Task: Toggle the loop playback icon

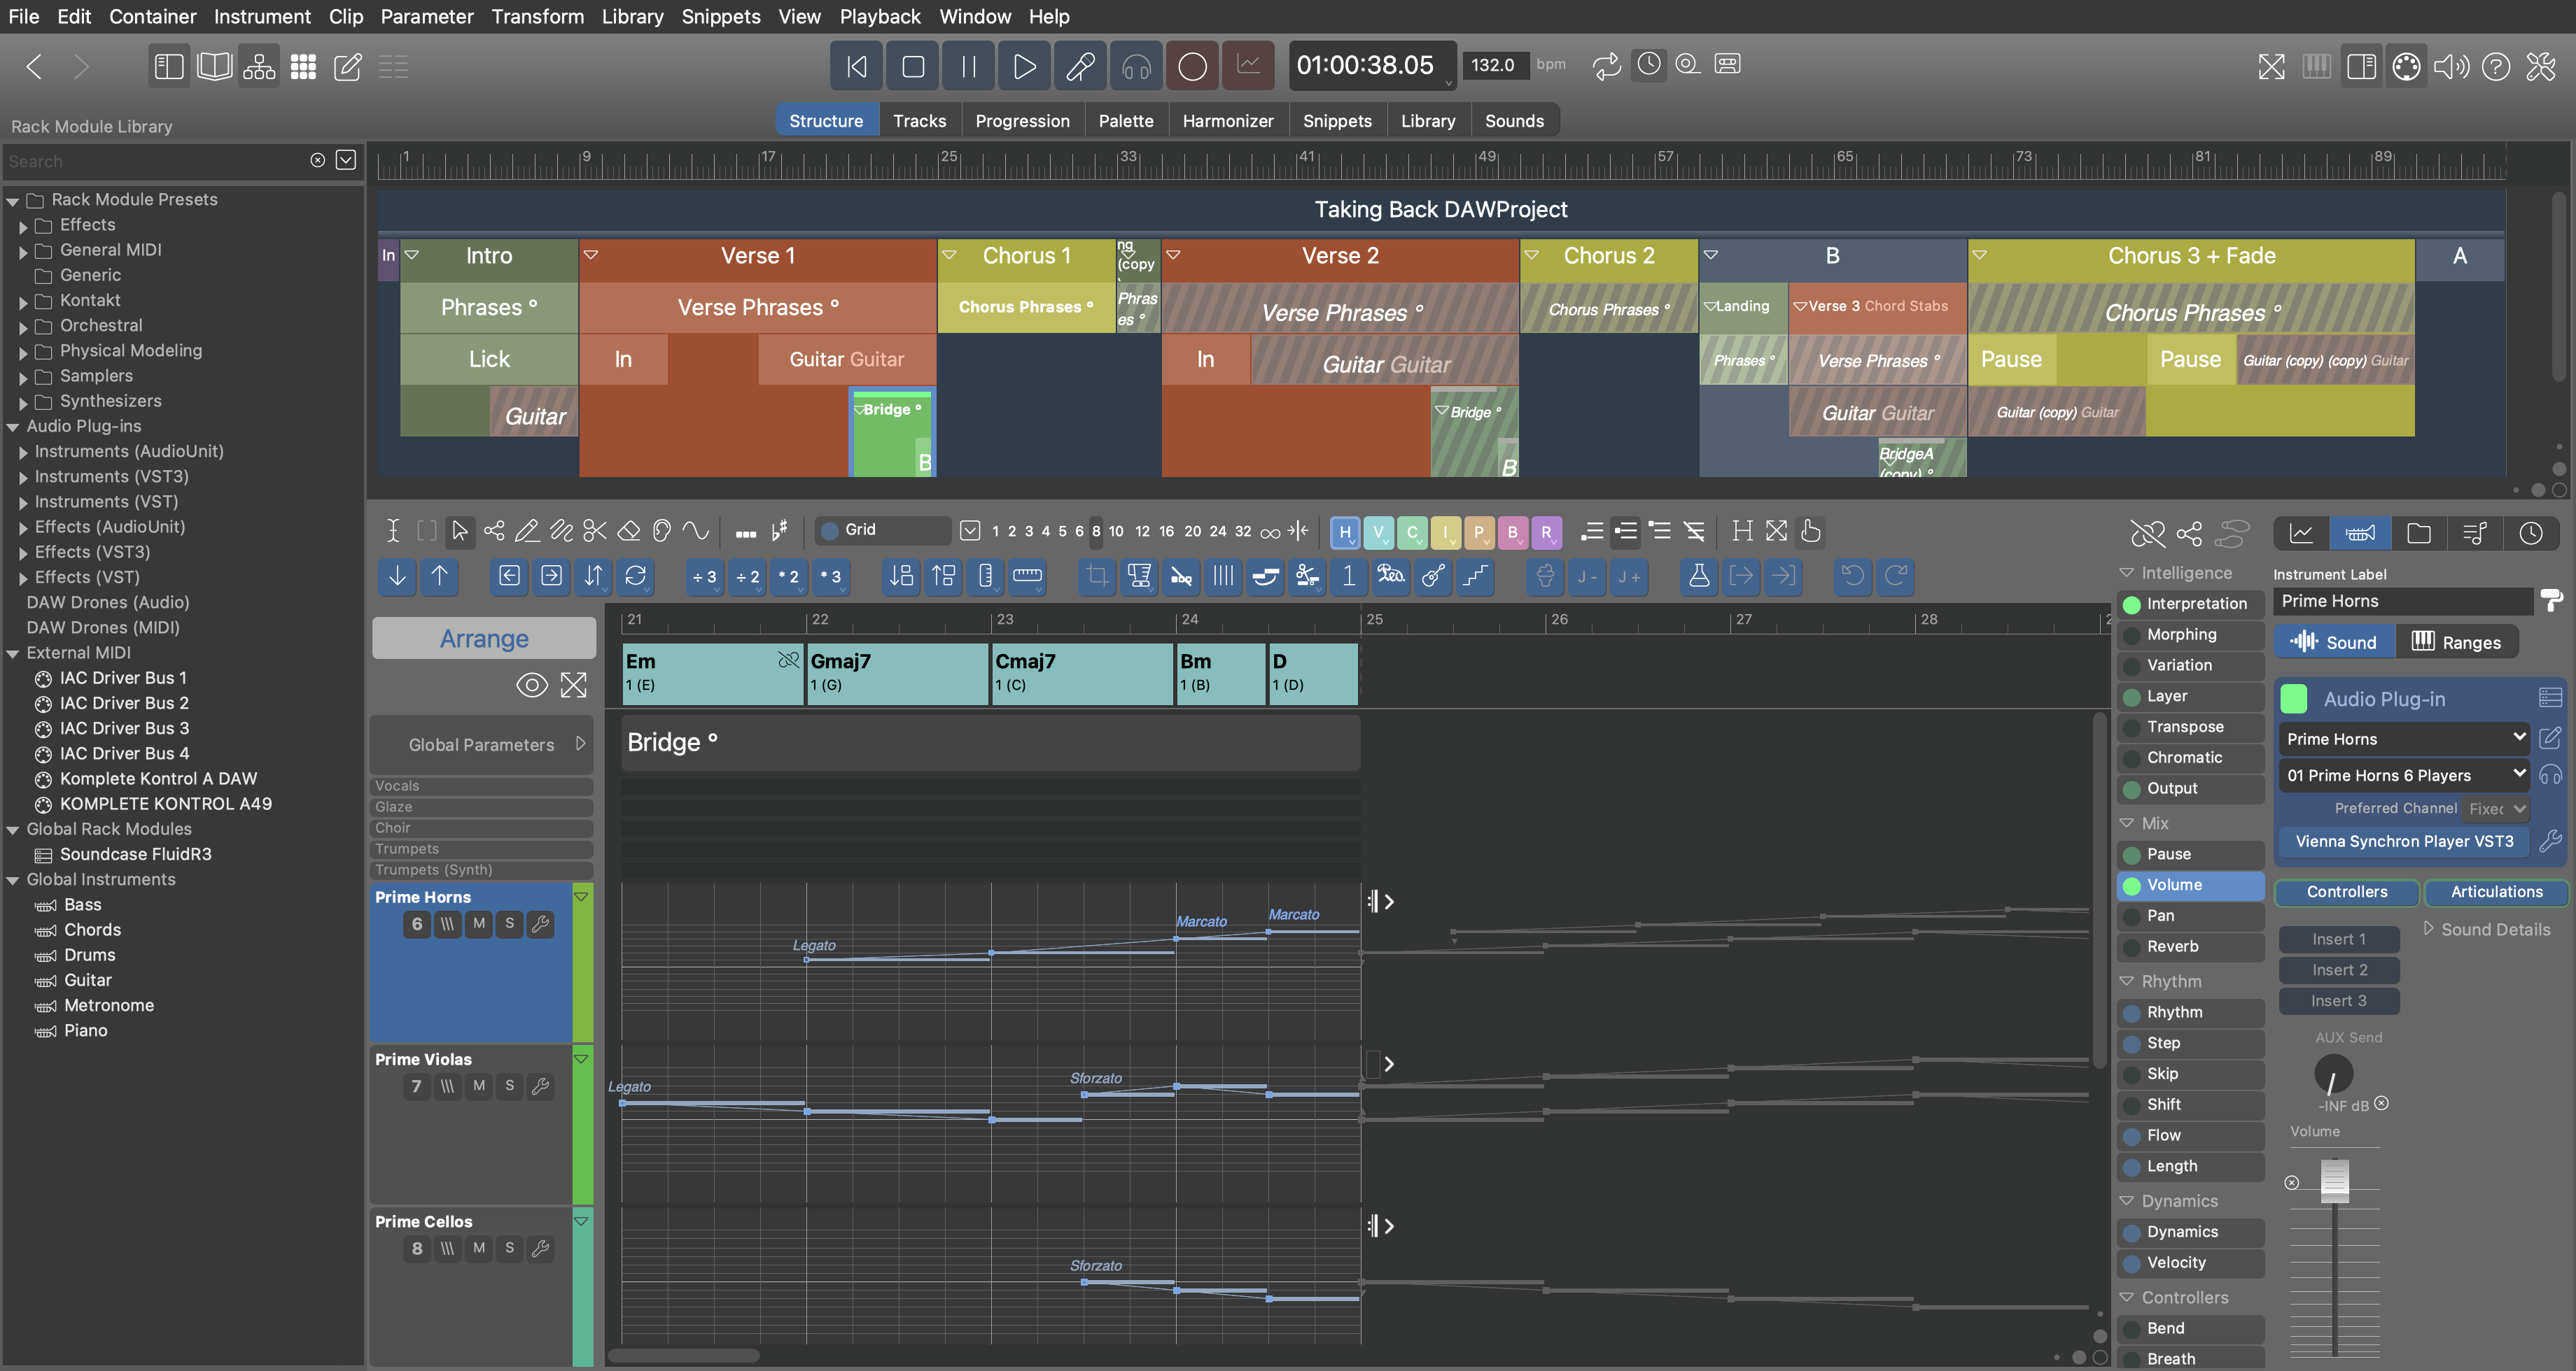Action: click(x=1606, y=66)
